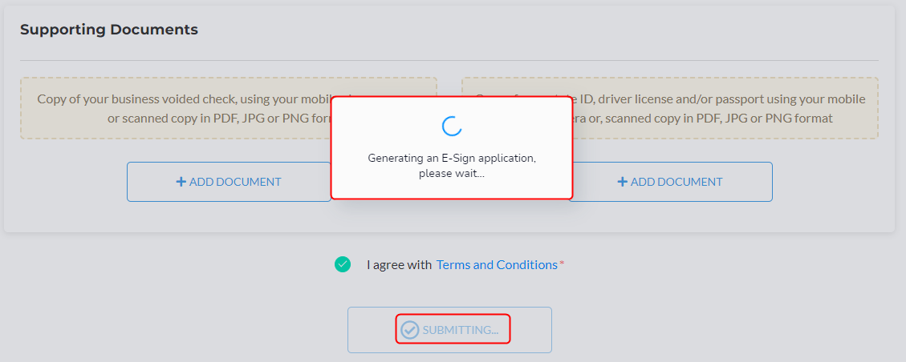Click the 'I agree with' label text
This screenshot has height=362, width=906.
400,264
